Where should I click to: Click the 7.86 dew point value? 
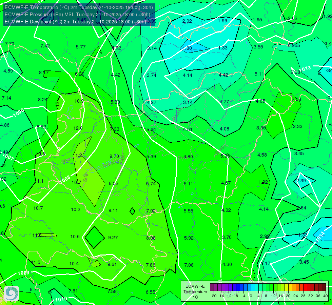151,265
